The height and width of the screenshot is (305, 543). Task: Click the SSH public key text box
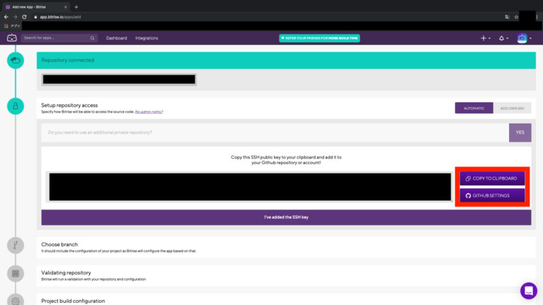tap(250, 187)
